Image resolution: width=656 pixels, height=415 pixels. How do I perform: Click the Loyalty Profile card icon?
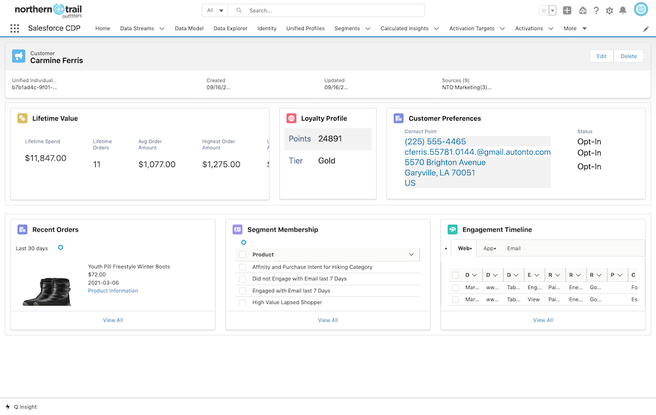(291, 118)
